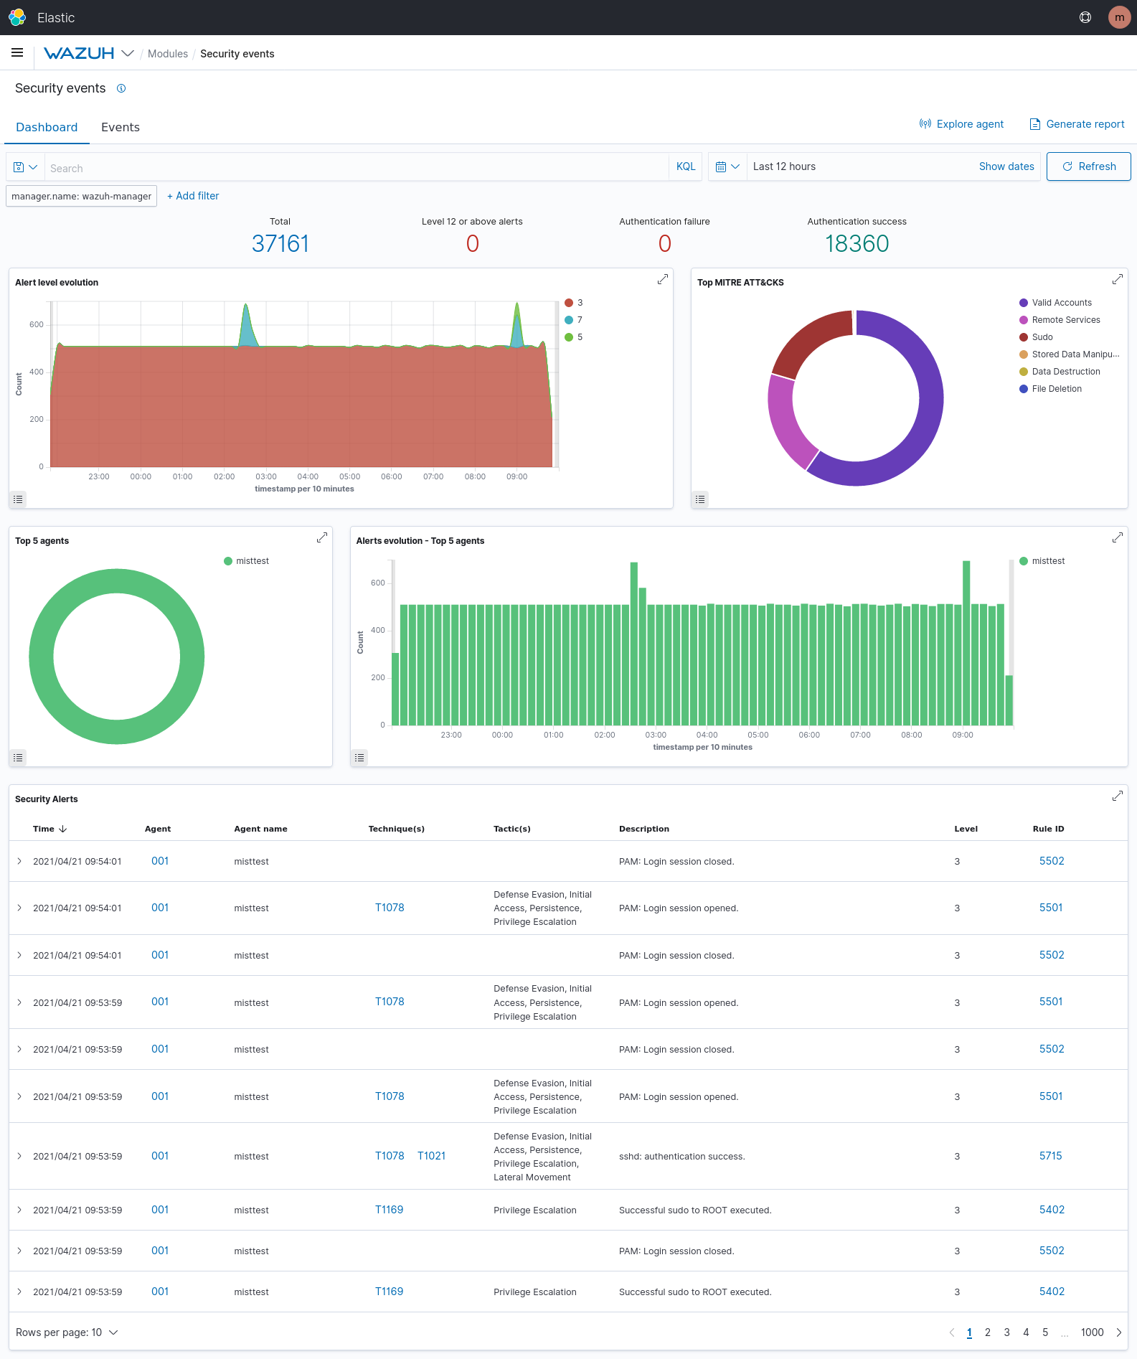Toggle legend on Top MITRE ATT&CKS chart

pyautogui.click(x=700, y=499)
